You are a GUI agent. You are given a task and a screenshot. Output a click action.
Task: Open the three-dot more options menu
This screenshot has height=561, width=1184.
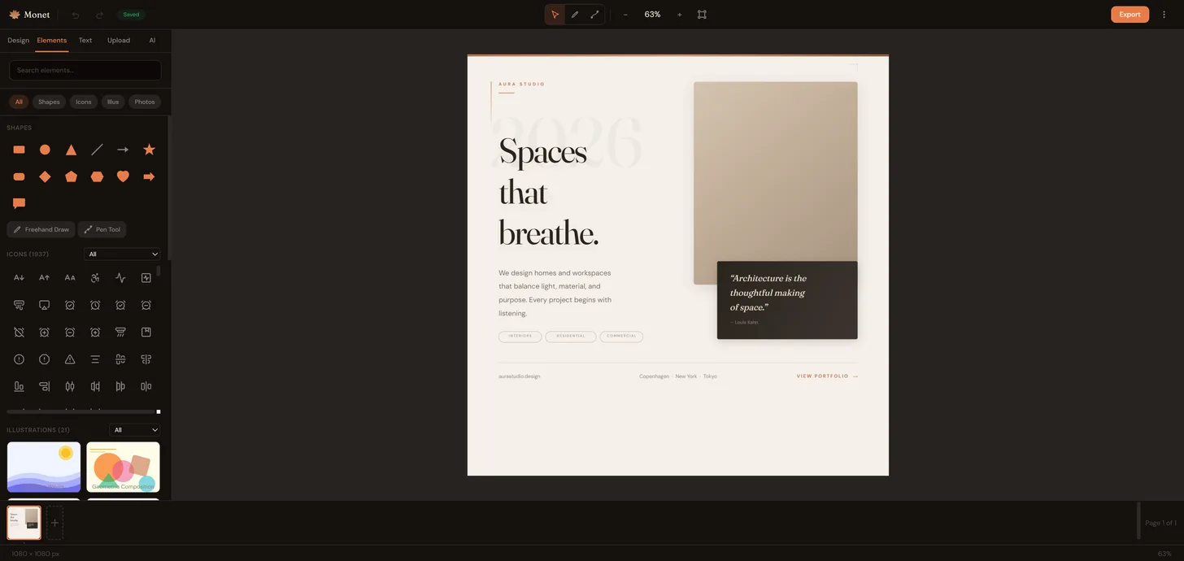pyautogui.click(x=1164, y=15)
